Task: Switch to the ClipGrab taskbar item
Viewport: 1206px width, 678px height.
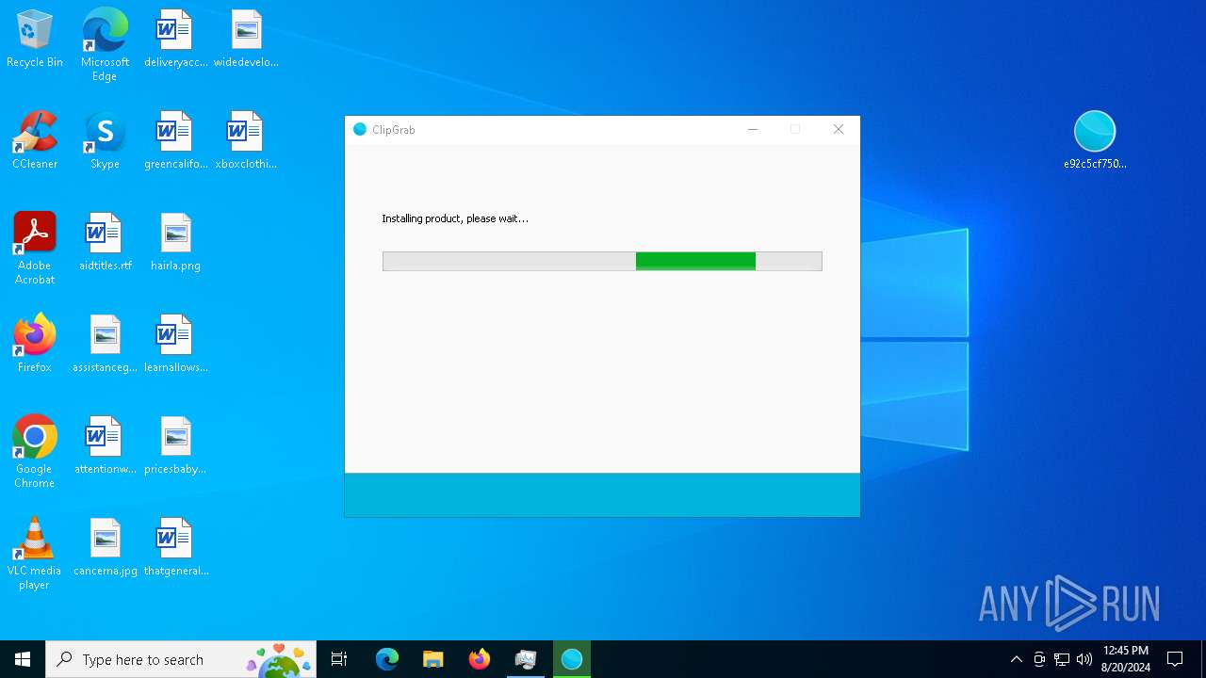Action: (572, 659)
